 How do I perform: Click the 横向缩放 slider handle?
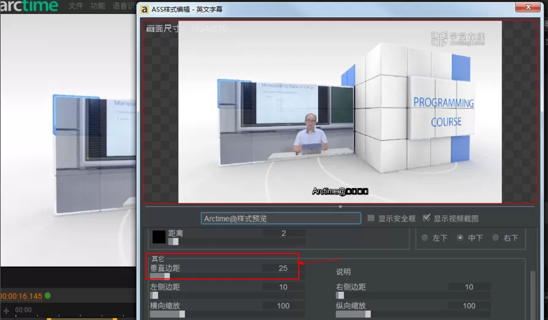coord(182,314)
